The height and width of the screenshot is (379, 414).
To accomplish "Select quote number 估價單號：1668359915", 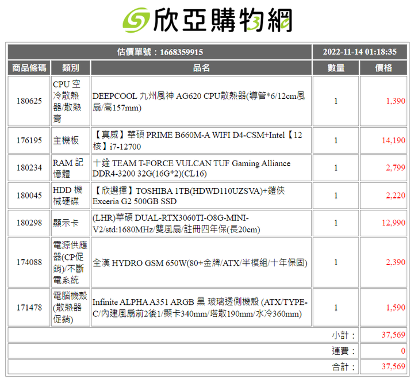I will [x=160, y=52].
